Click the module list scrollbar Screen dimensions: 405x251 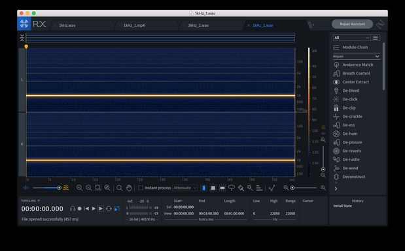click(x=383, y=66)
